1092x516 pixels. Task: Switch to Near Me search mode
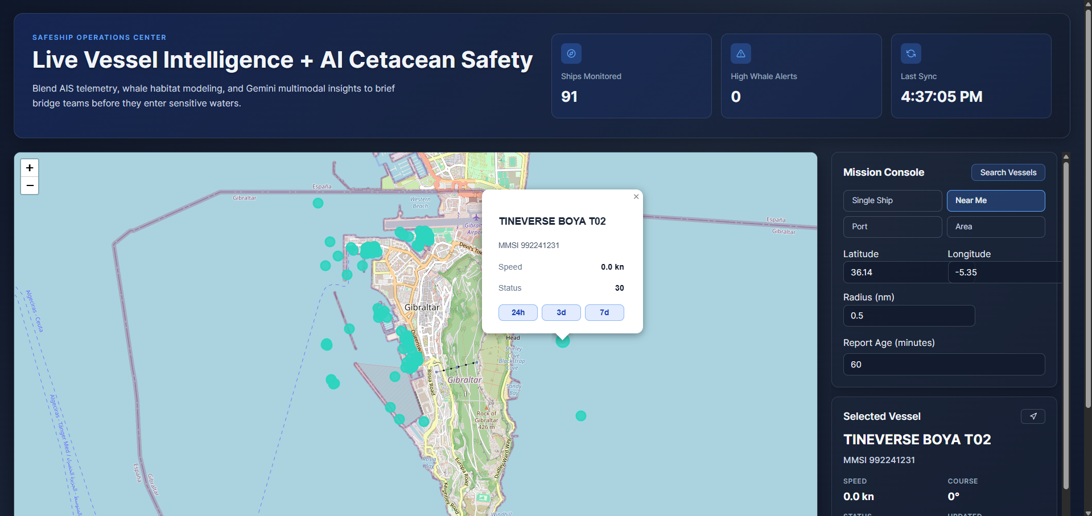(996, 201)
